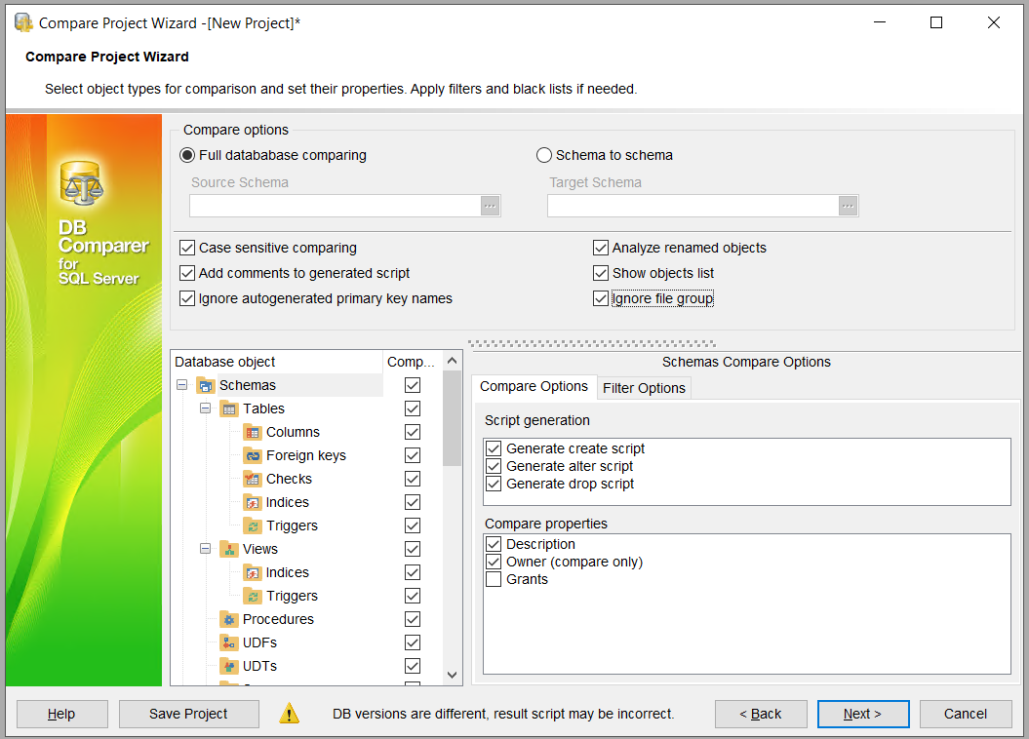Disable Case sensitive comparing
This screenshot has width=1029, height=739.
tap(186, 248)
